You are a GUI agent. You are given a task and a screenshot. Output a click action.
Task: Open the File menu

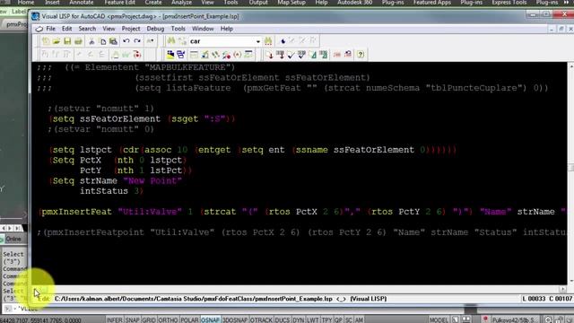(x=50, y=29)
